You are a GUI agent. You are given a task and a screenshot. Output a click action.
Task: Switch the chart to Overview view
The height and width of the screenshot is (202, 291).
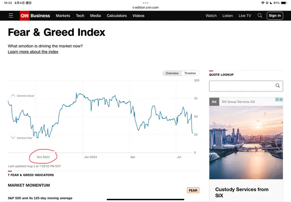click(172, 73)
